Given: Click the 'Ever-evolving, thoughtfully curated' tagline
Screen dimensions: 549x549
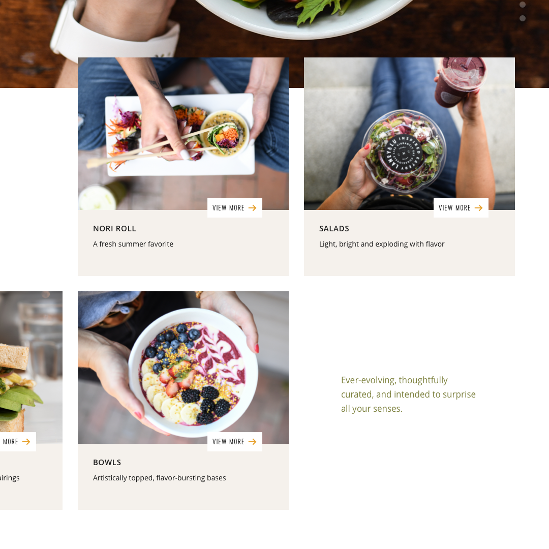Looking at the screenshot, I should pos(408,394).
